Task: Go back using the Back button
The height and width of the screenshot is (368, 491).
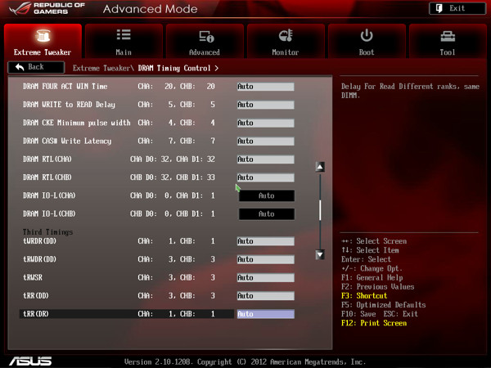Action: pos(29,67)
